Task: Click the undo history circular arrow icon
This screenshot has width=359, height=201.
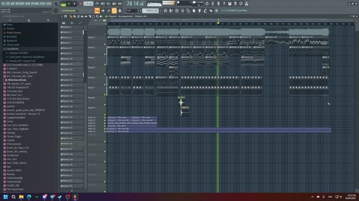Action: point(207,4)
